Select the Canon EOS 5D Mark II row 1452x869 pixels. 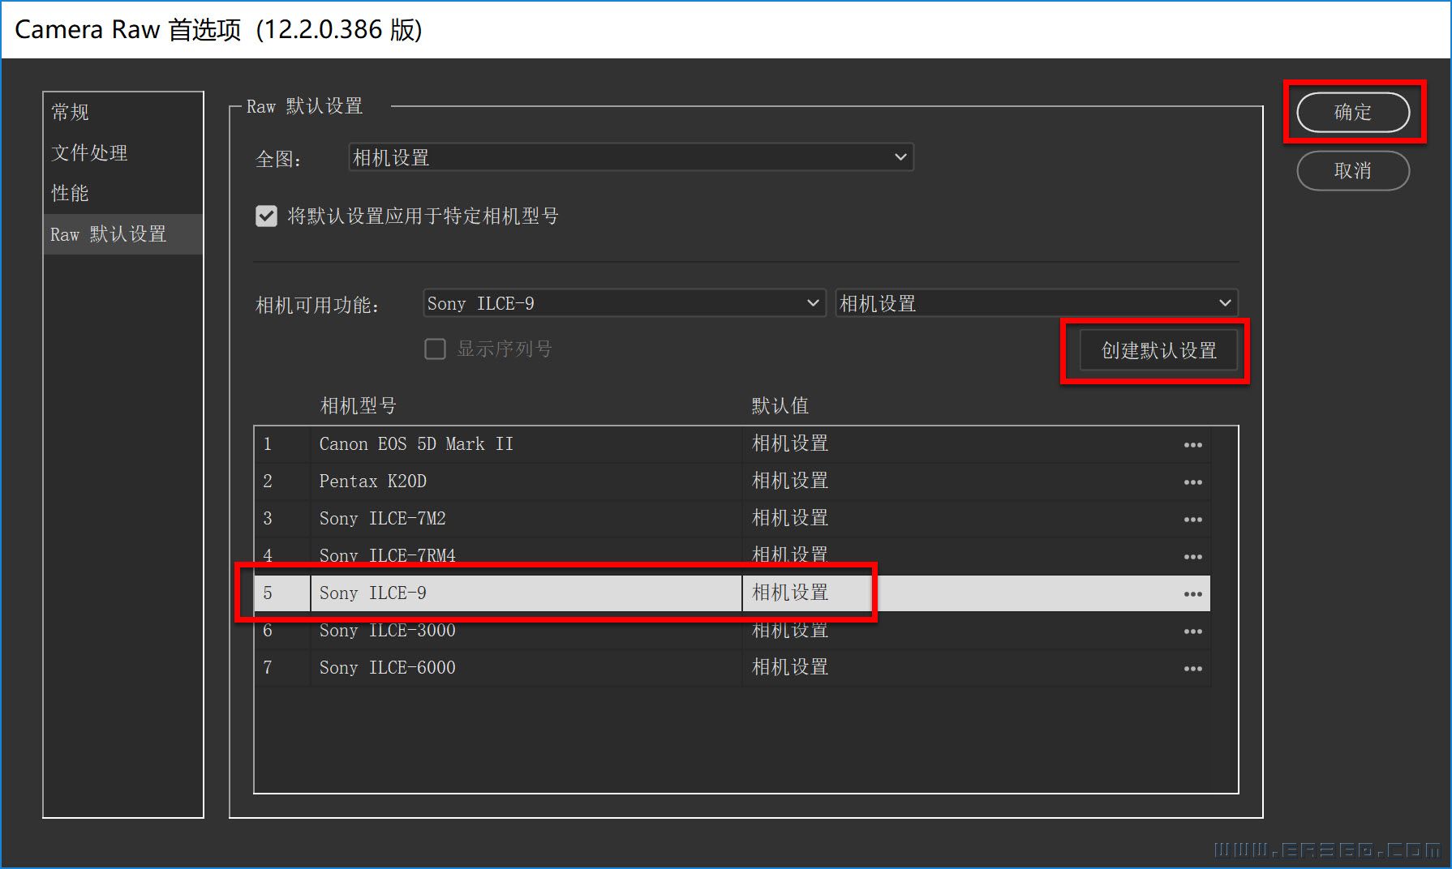coord(732,444)
